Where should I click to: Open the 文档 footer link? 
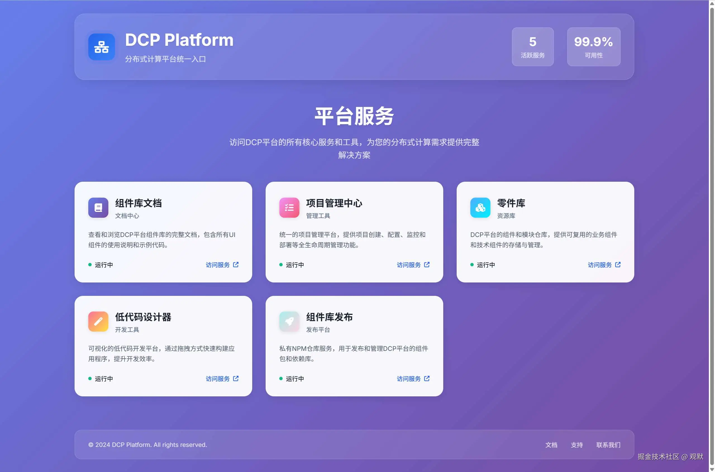pyautogui.click(x=551, y=445)
